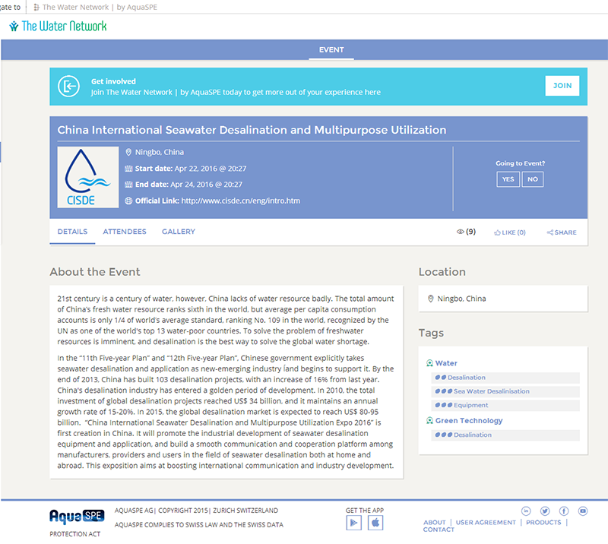
Task: Click the 'Get involved' banner heading
Action: point(113,81)
